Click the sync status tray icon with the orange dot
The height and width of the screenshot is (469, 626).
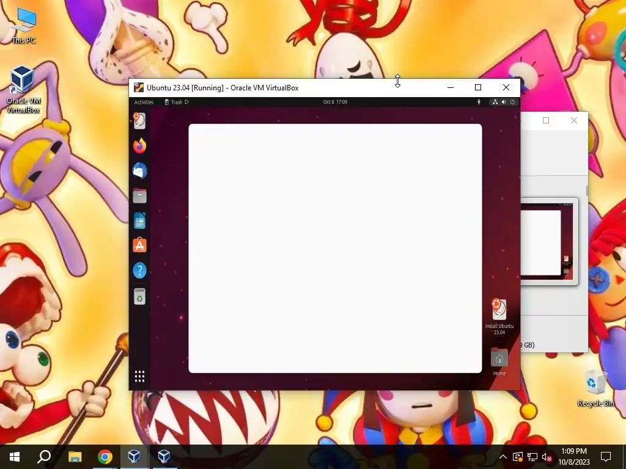[518, 457]
